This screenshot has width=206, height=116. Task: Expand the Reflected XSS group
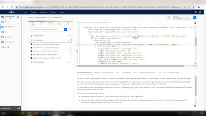pyautogui.click(x=38, y=36)
